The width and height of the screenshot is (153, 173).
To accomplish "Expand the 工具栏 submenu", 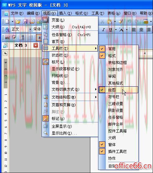I will 70,48.
